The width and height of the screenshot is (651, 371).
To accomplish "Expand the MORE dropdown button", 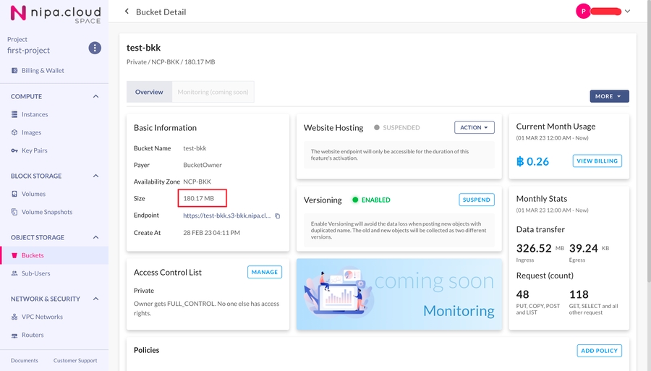I will pyautogui.click(x=609, y=96).
